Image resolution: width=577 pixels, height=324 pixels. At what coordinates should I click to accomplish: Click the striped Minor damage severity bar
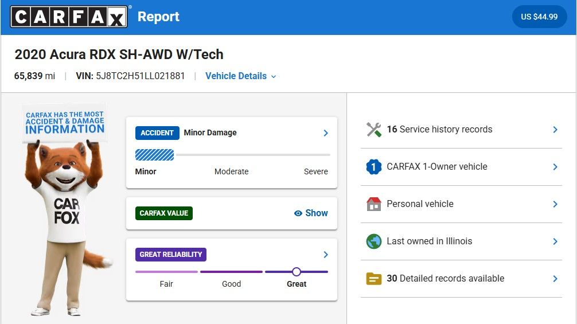154,155
